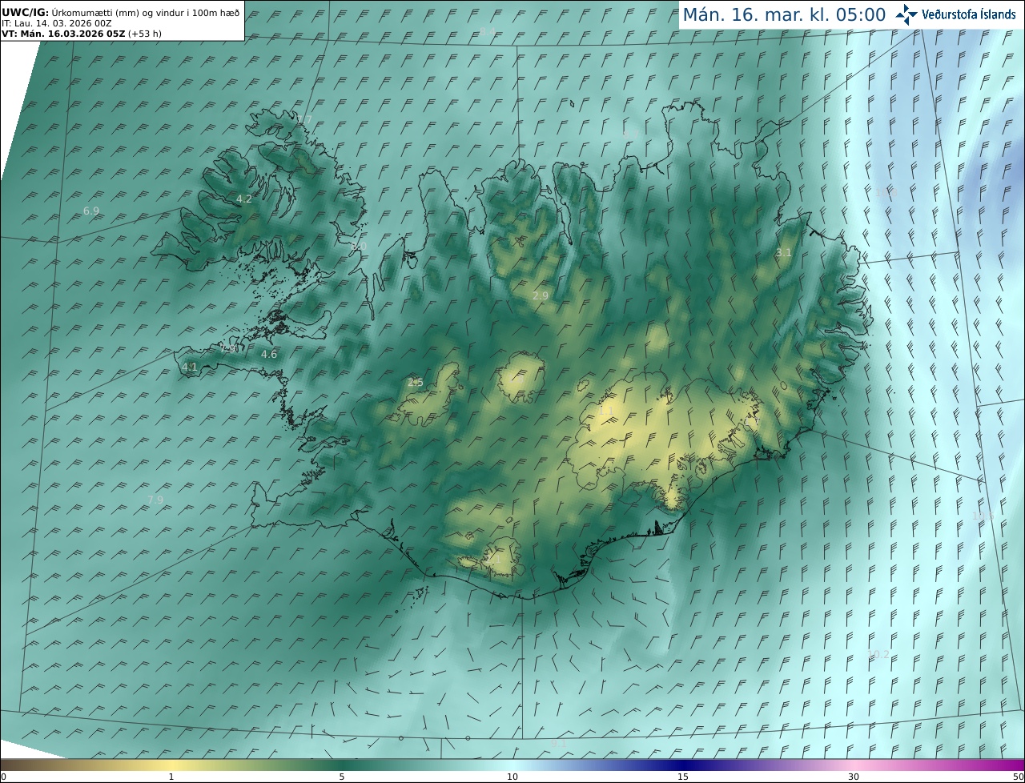The height and width of the screenshot is (783, 1025).
Task: Click the 15 label on the color scale
Action: click(683, 777)
